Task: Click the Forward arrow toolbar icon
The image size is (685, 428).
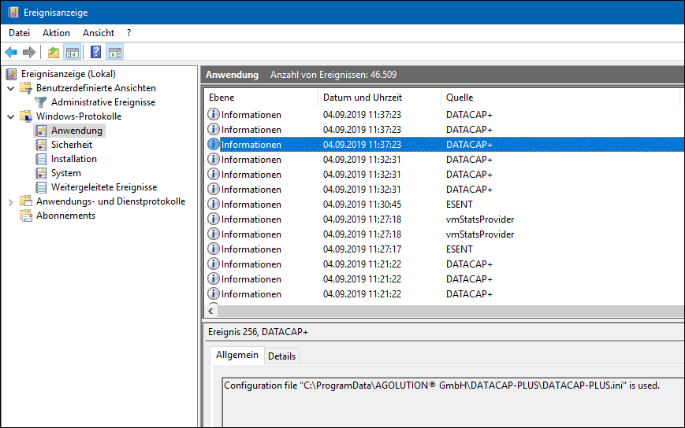Action: 29,53
